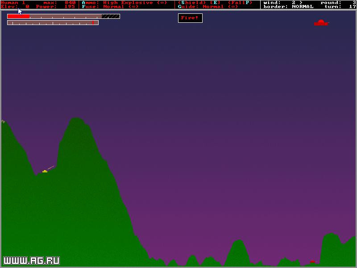Image resolution: width=357 pixels, height=268 pixels.
Task: Click the Elev: 0 readout
Action: [x=15, y=7]
